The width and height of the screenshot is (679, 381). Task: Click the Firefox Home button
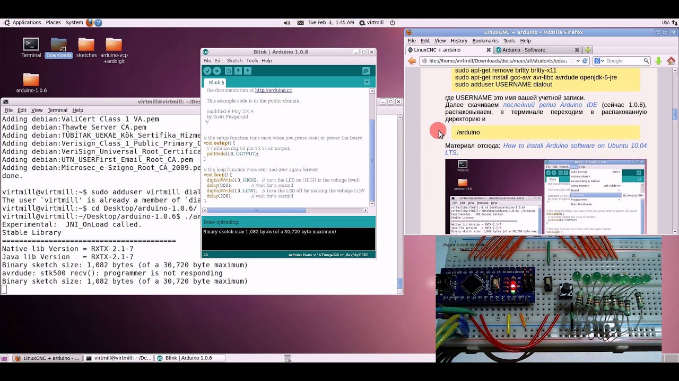click(671, 61)
